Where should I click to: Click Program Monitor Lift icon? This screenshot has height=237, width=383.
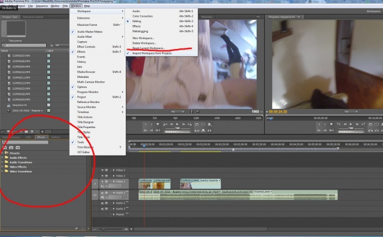point(370,130)
